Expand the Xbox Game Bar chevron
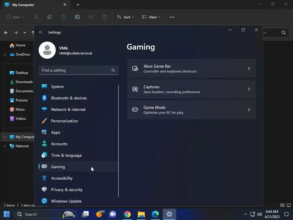The height and width of the screenshot is (220, 293). [249, 68]
